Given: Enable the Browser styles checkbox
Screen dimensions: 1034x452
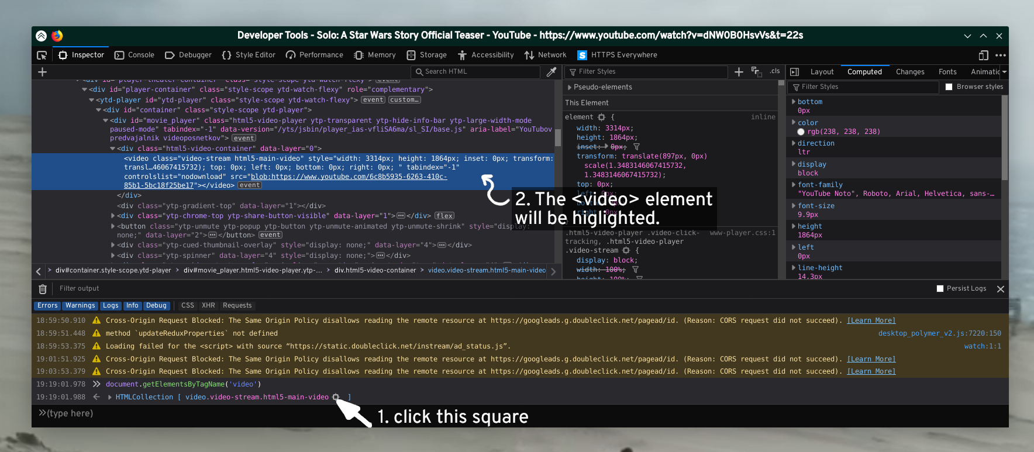Looking at the screenshot, I should coord(950,87).
